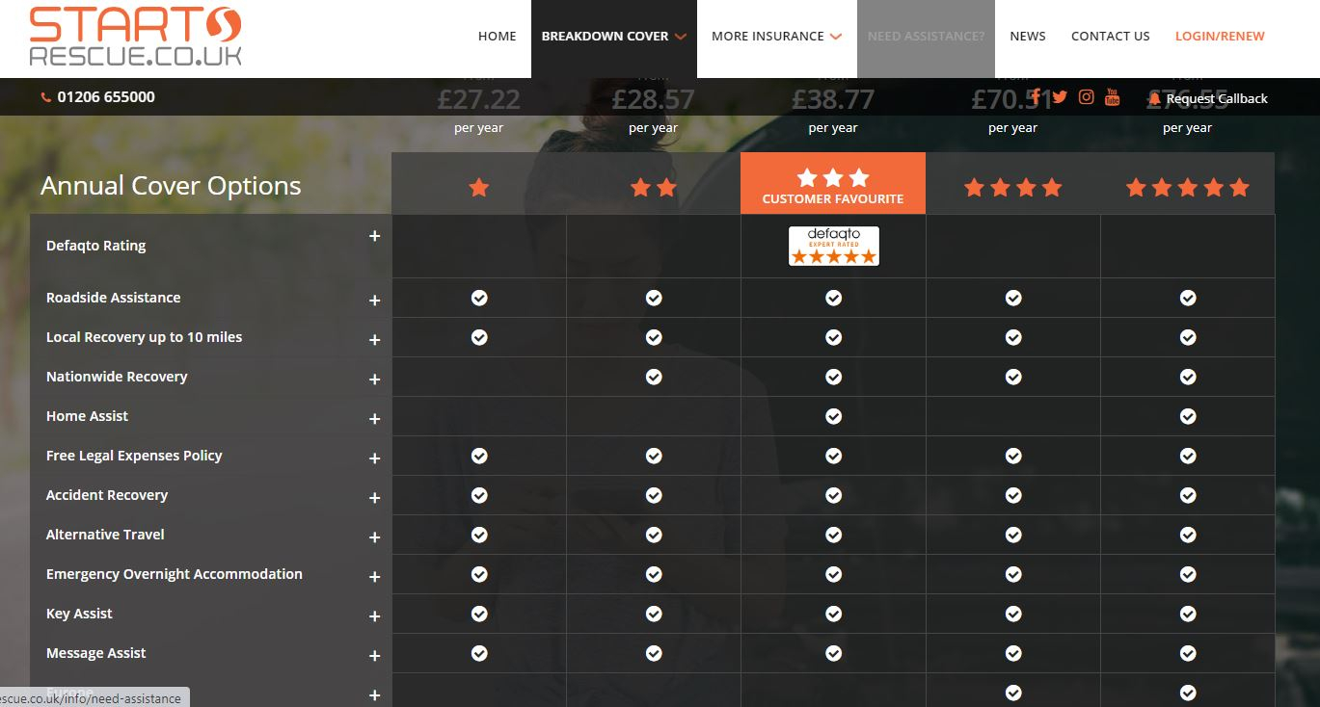Viewport: 1320px width, 707px height.
Task: Click the Start Rescue logo
Action: pyautogui.click(x=136, y=37)
